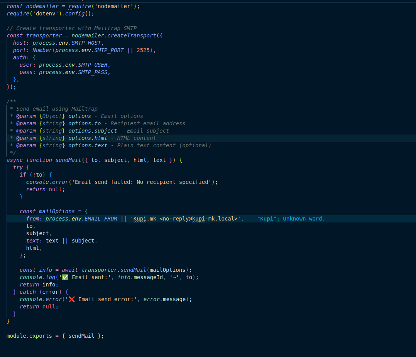Screen dimensions: 416x357
Task: Click the red cross emoji in console.error
Action: pos(71,299)
